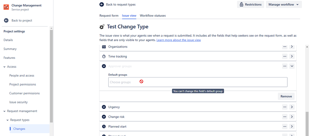Expand the Time tracking field
Image resolution: width=311 pixels, height=136 pixels.
[x=292, y=57]
